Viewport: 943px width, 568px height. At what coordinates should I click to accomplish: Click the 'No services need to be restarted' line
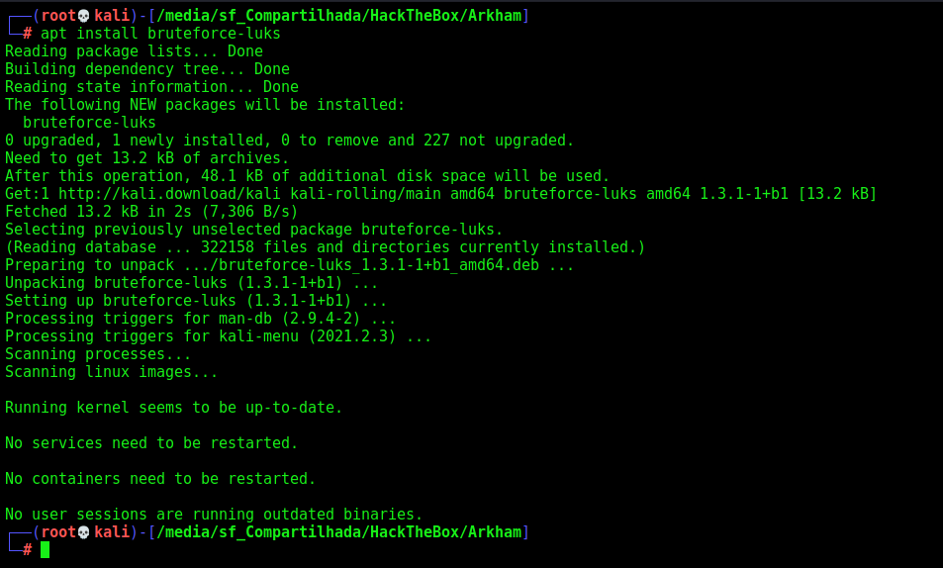point(151,443)
